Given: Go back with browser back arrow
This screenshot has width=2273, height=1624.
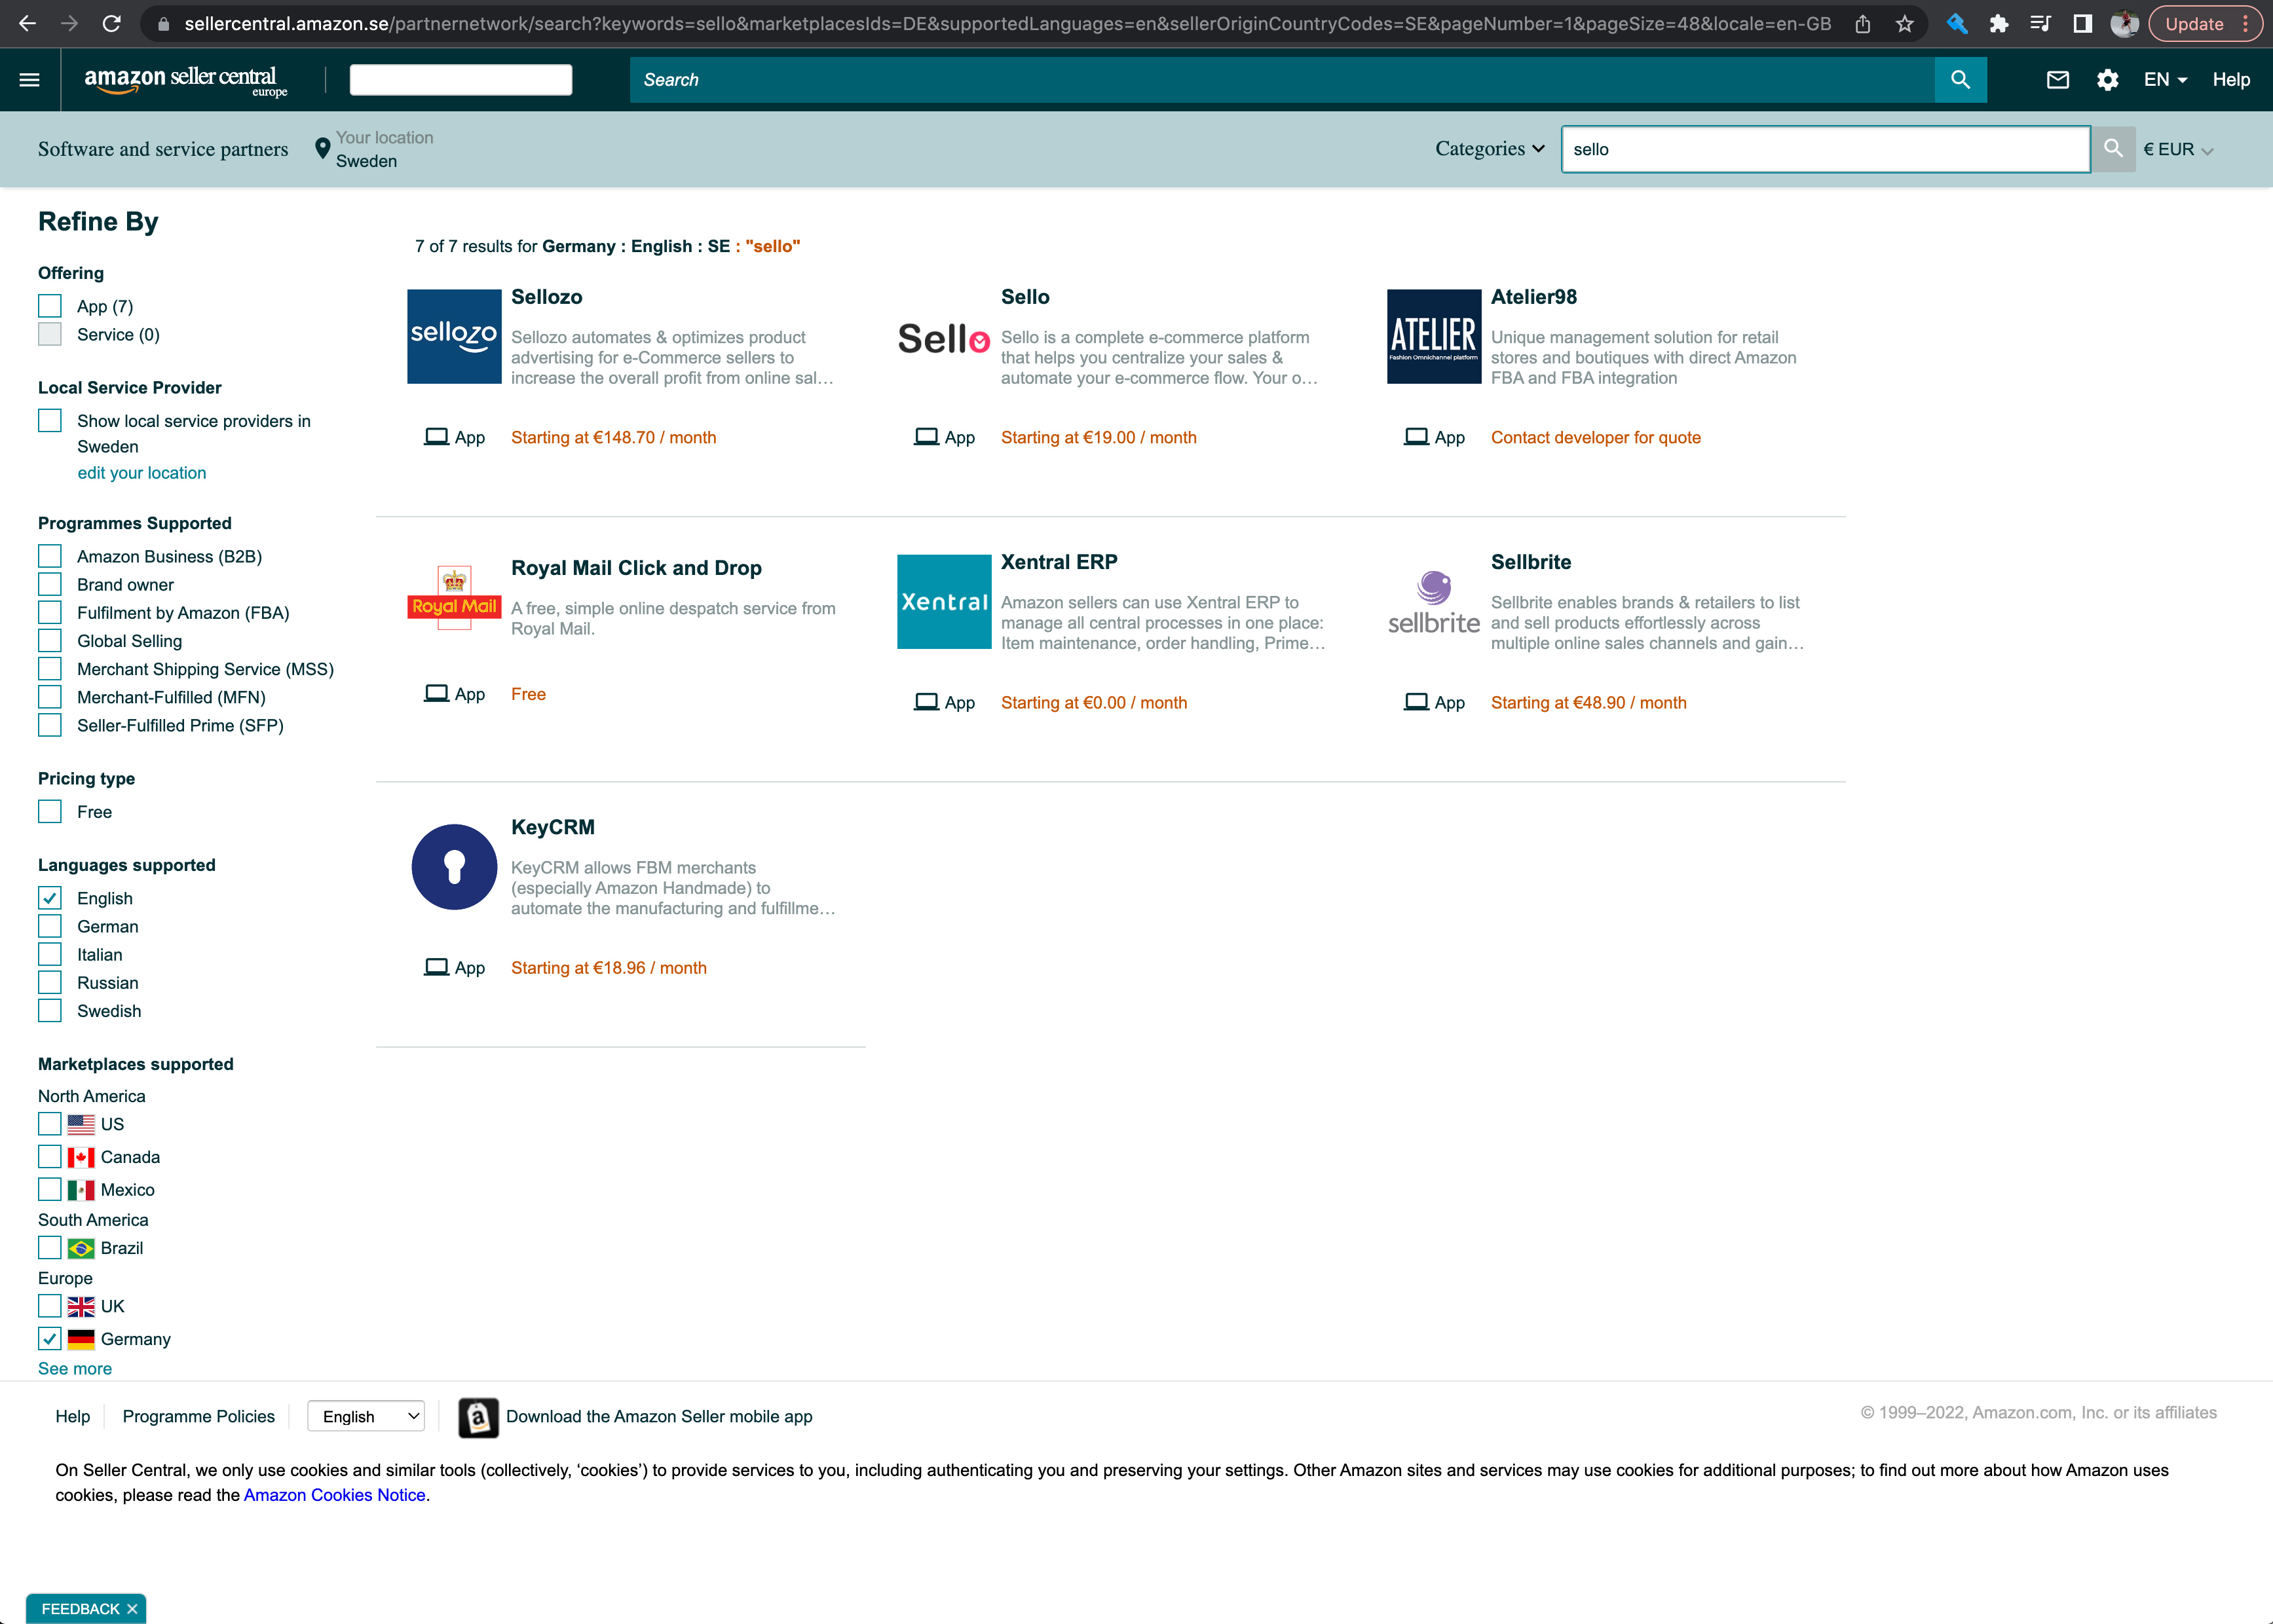Looking at the screenshot, I should (27, 23).
